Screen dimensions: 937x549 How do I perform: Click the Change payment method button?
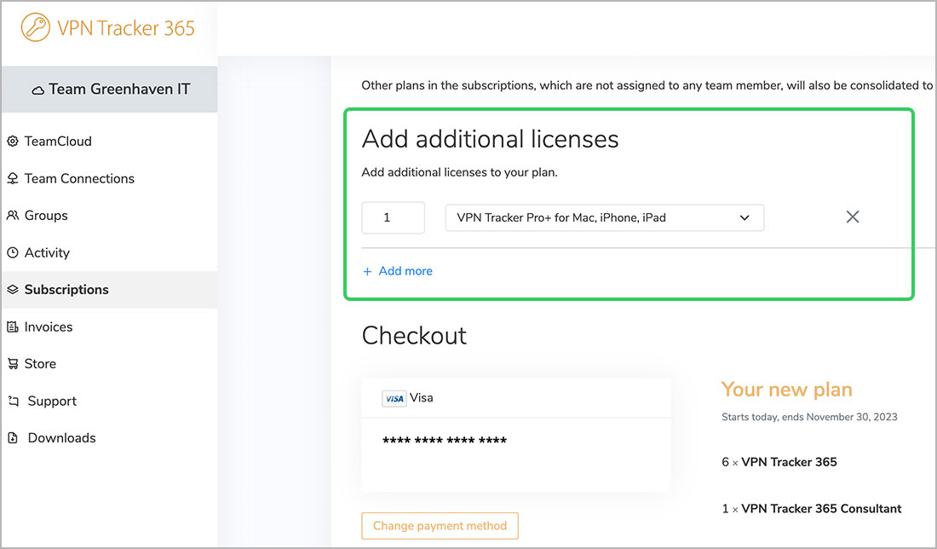440,525
